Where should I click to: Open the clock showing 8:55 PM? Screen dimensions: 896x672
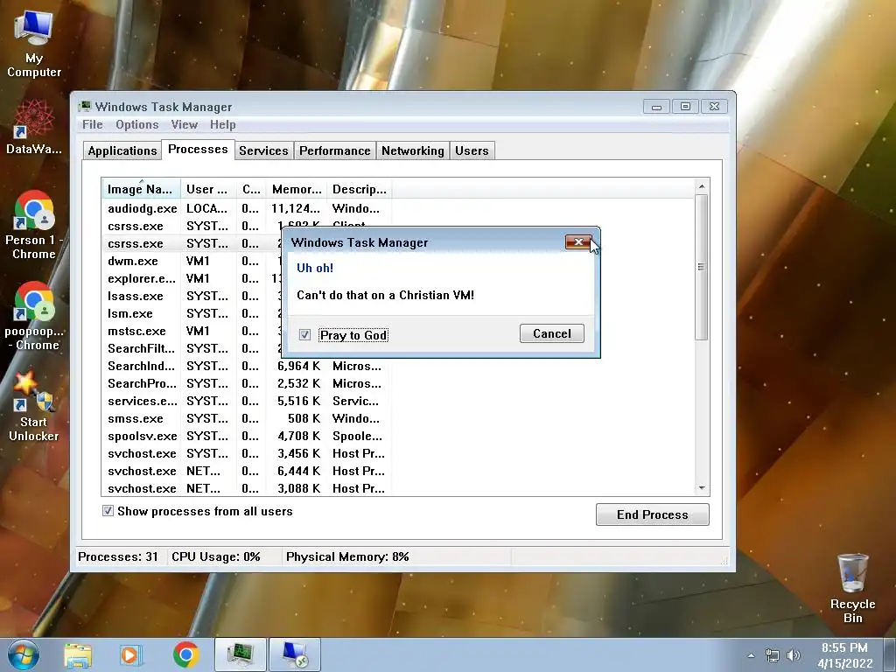844,655
